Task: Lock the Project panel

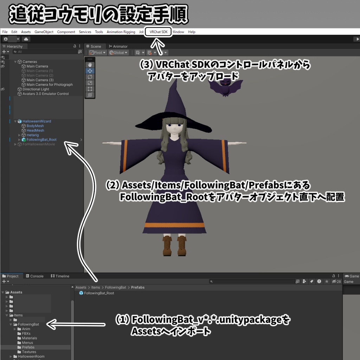Action: click(334, 276)
